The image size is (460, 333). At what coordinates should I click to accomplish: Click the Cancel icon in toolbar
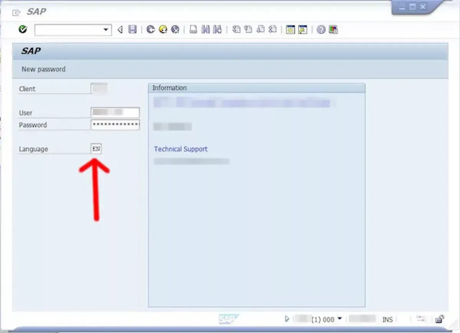click(175, 30)
